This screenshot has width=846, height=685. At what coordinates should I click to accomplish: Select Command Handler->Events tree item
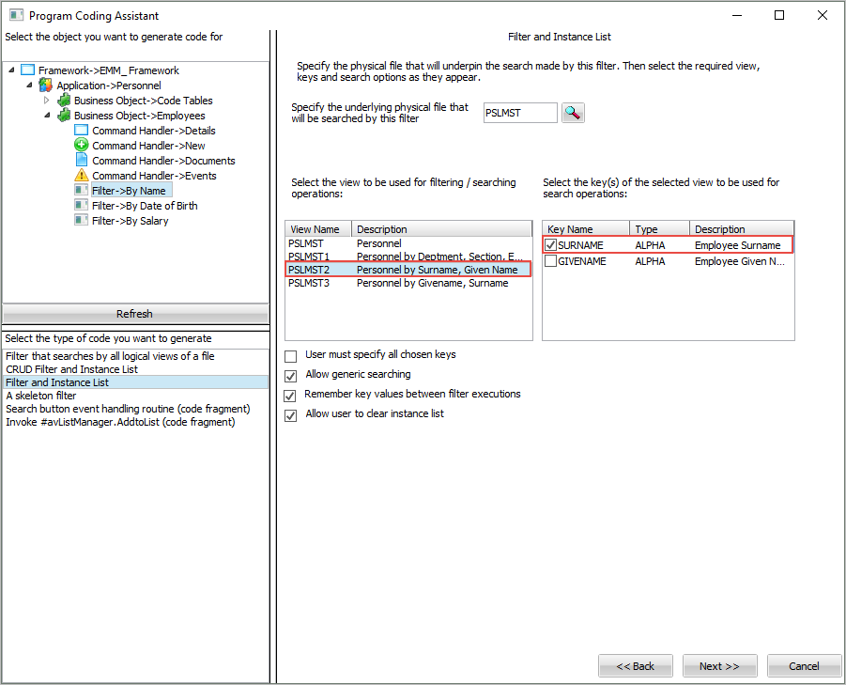(x=154, y=176)
